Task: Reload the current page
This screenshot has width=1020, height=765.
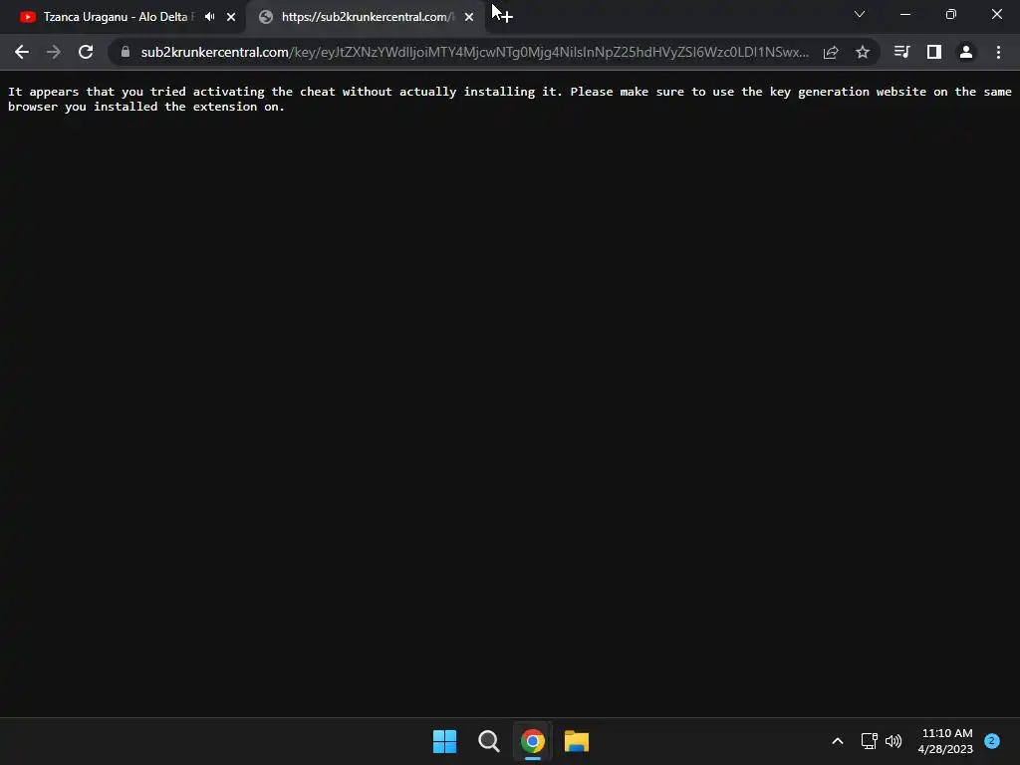Action: 86,52
